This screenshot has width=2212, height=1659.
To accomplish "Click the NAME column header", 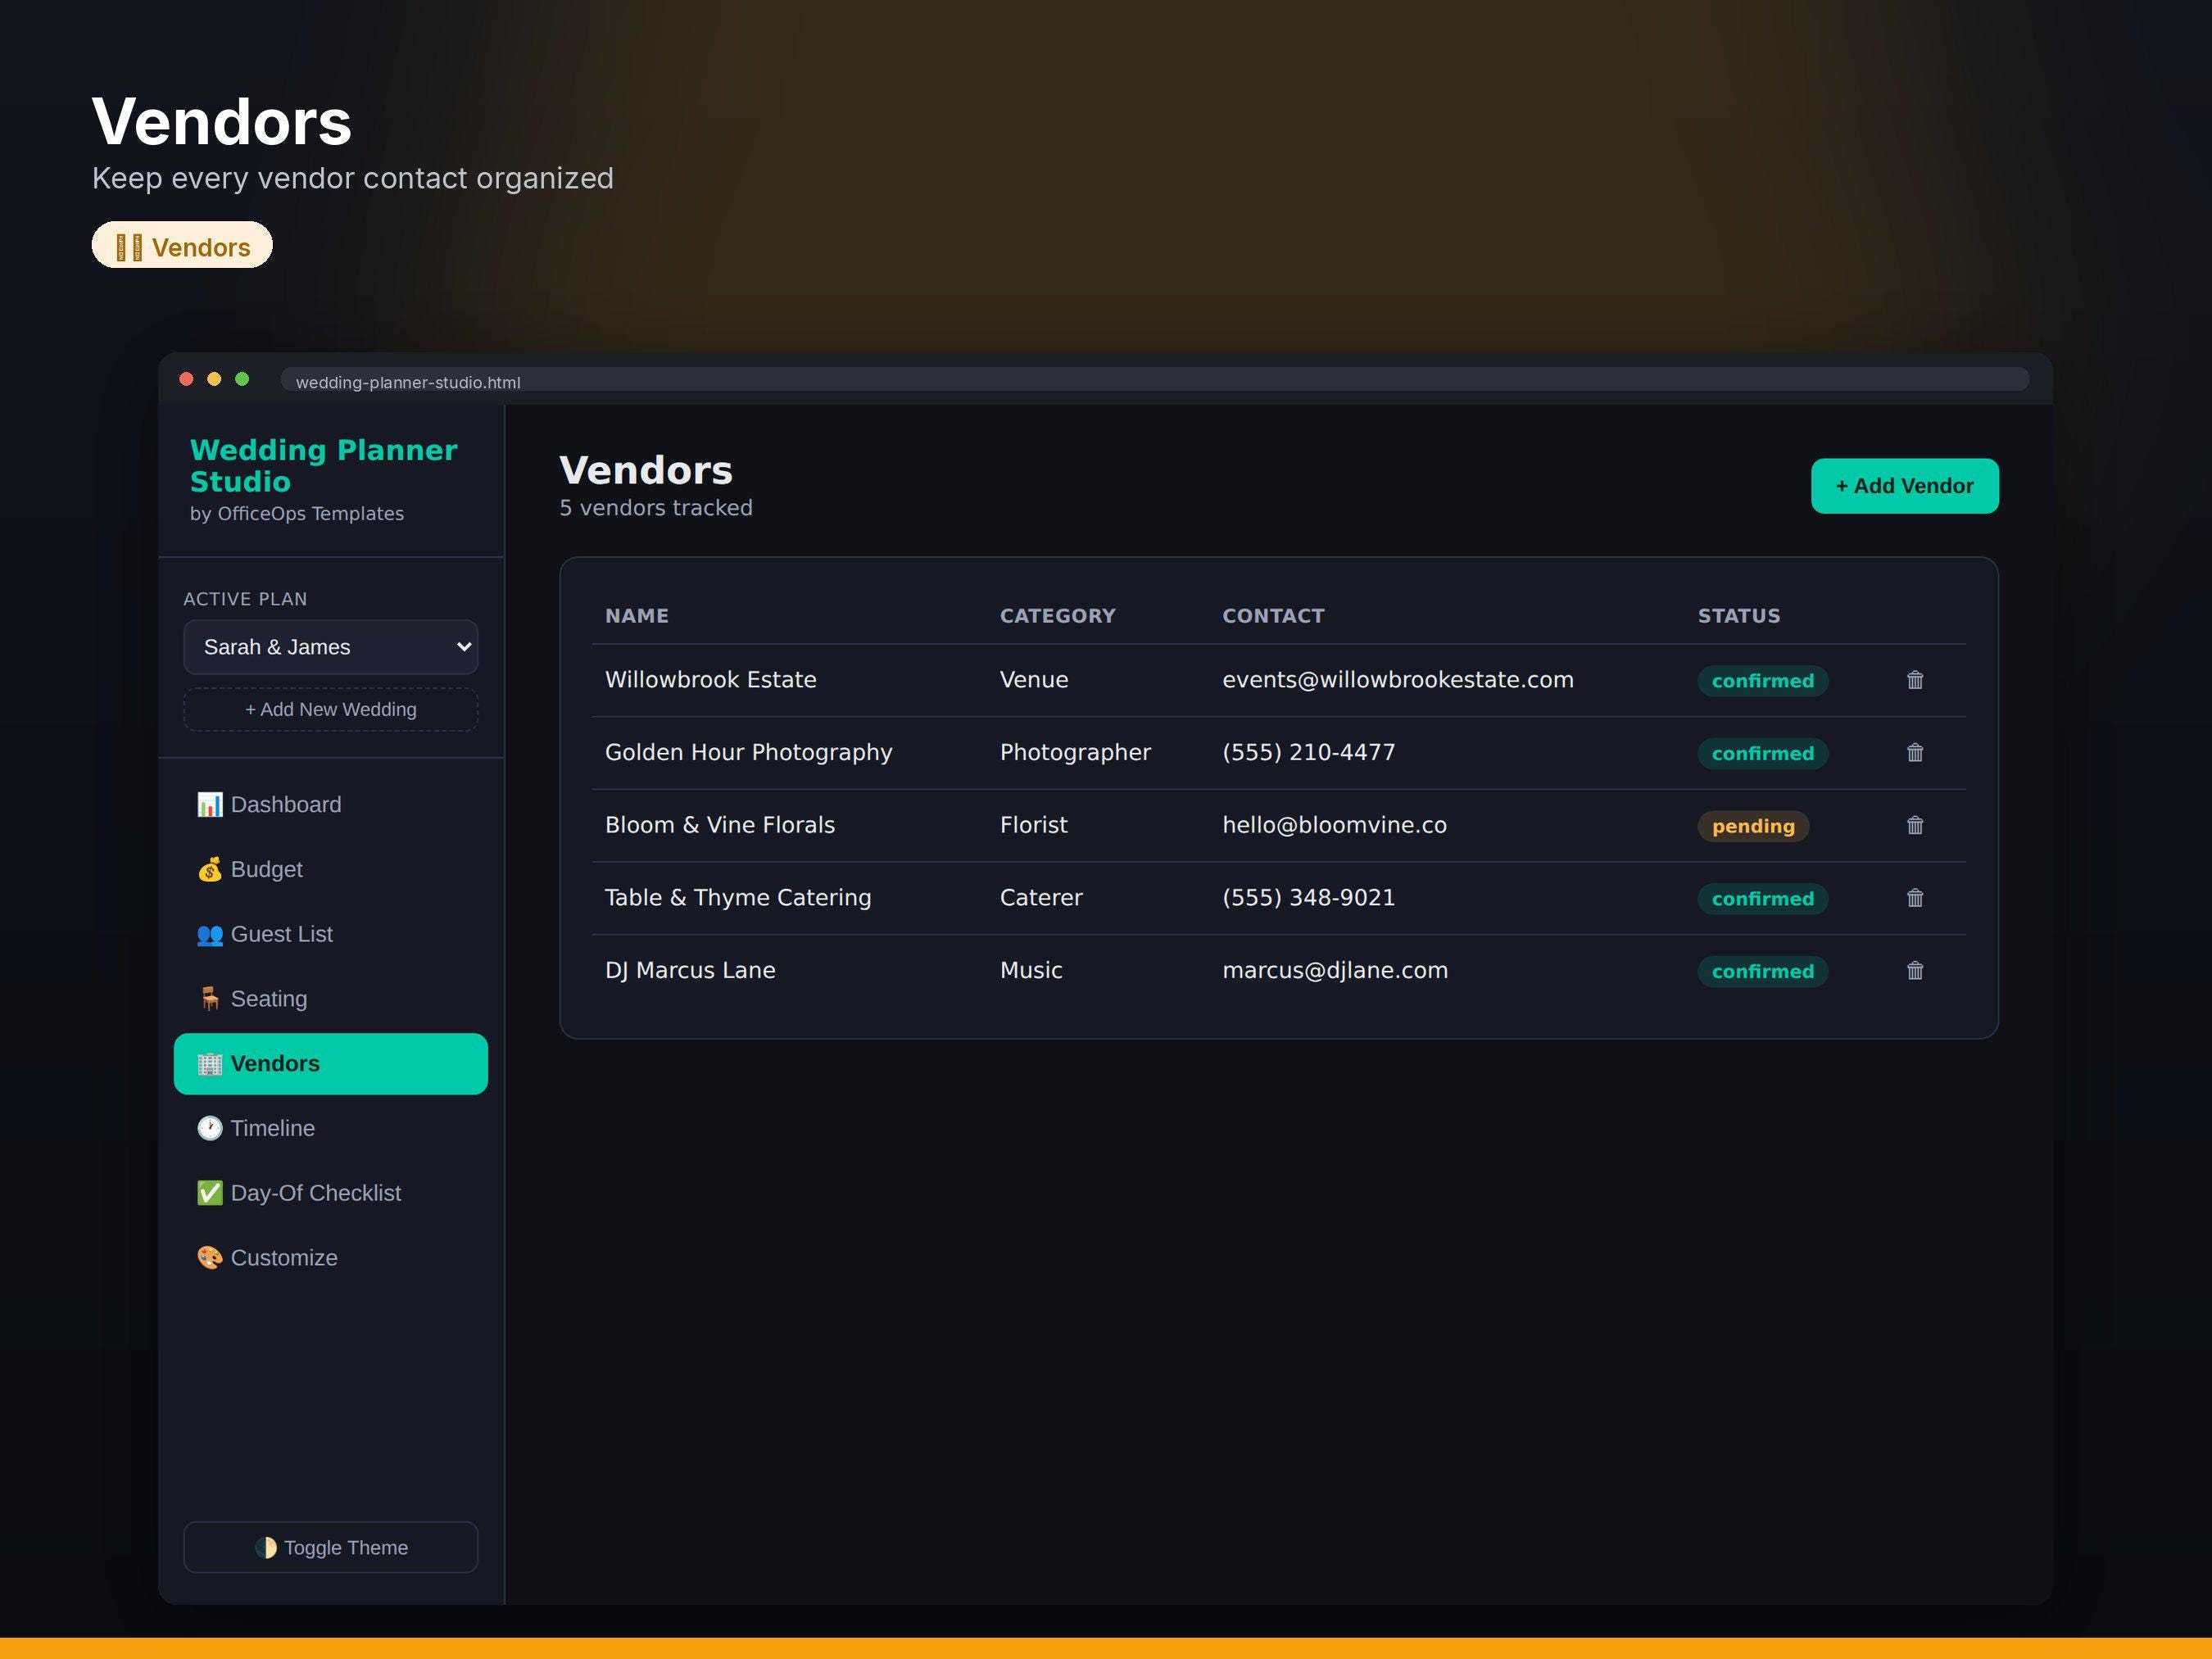I will 636,616.
